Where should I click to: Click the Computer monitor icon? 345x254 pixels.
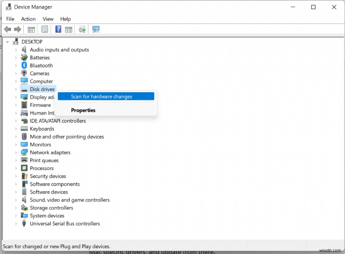pos(24,81)
